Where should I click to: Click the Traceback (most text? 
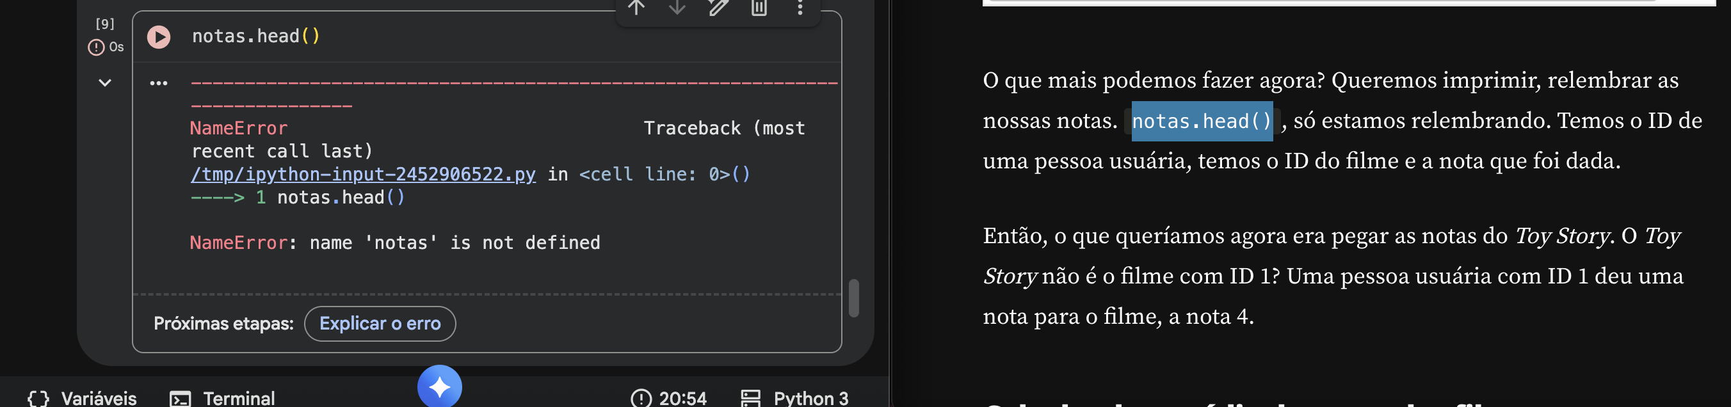click(x=725, y=128)
